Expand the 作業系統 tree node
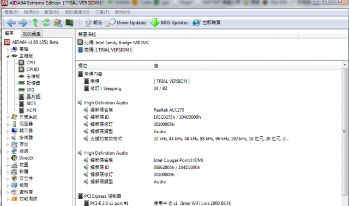 pos(8,118)
